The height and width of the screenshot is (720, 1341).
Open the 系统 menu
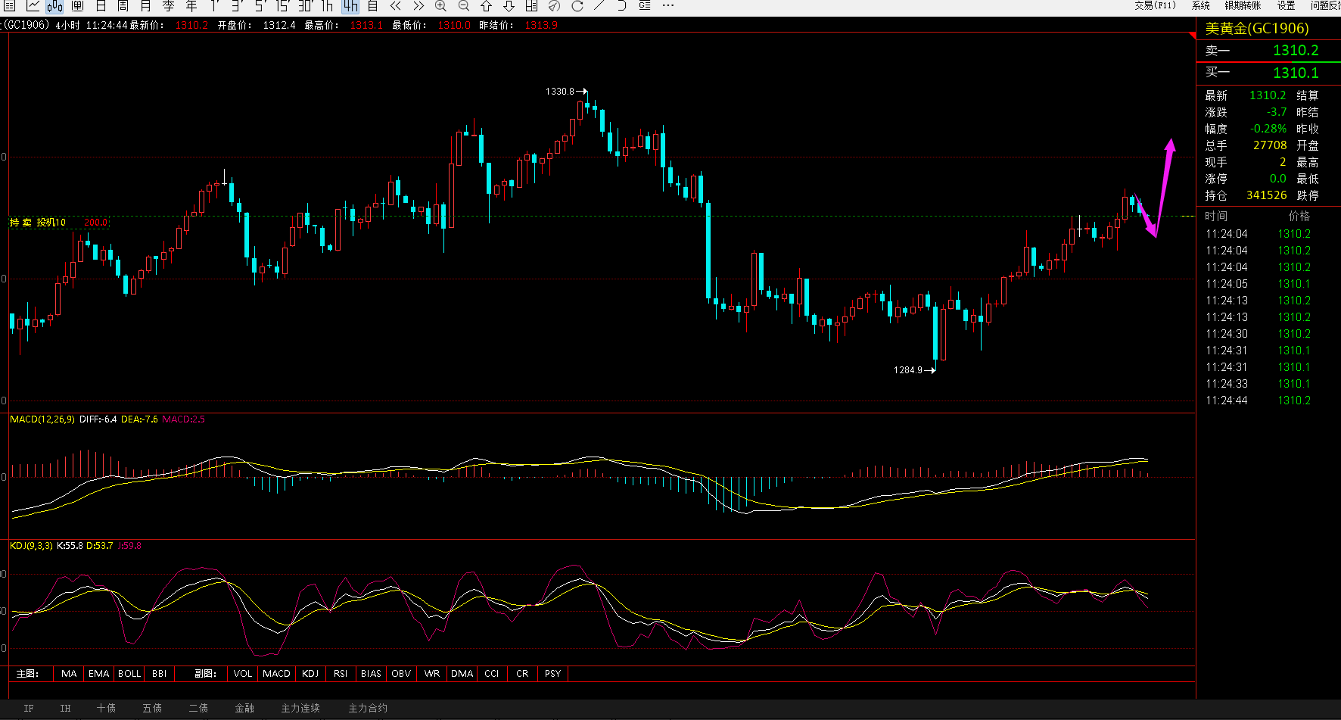1200,6
